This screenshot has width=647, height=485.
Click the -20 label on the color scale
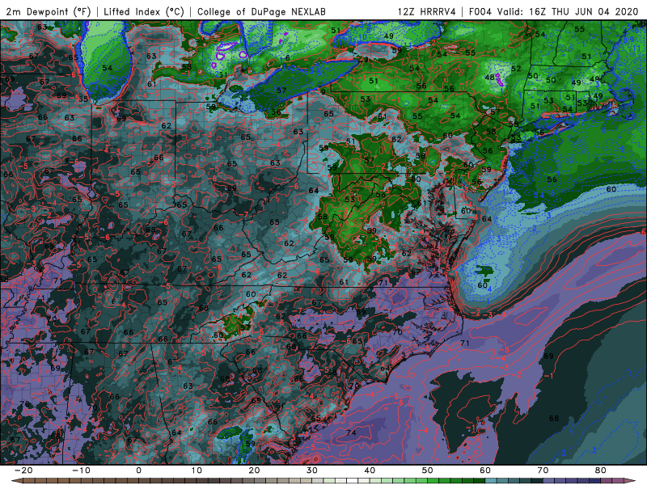coord(23,470)
